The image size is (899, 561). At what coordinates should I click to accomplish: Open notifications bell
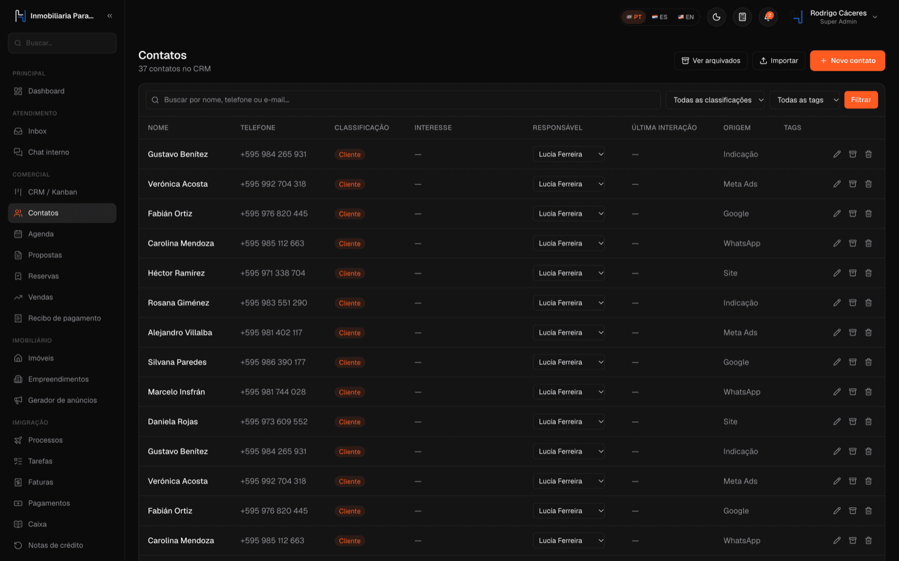click(x=768, y=17)
